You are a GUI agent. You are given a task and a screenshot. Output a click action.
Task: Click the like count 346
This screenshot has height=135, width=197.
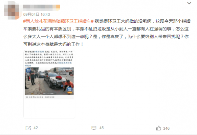[166, 128]
